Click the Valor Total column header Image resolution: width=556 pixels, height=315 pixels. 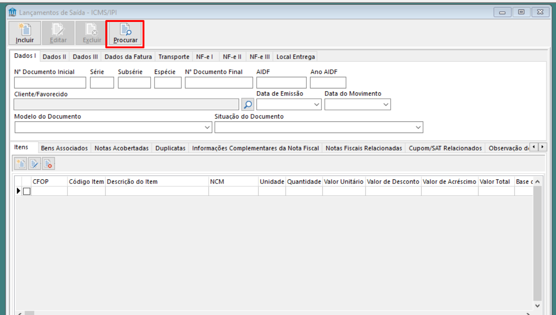coord(496,182)
